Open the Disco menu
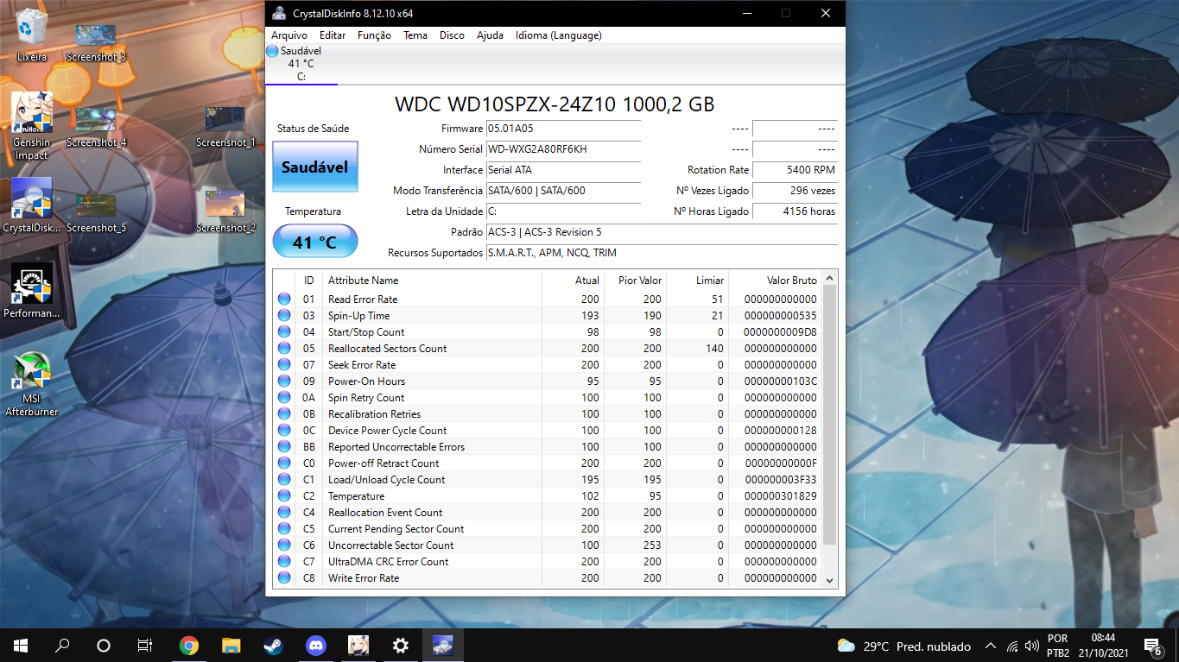 pyautogui.click(x=452, y=35)
